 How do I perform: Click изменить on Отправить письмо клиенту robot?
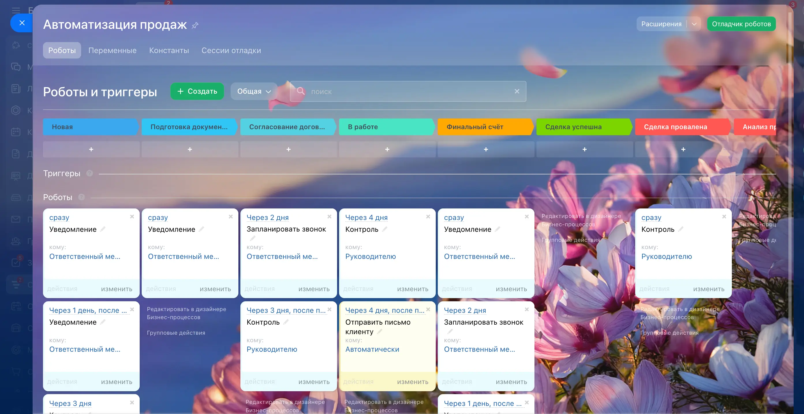coord(412,382)
